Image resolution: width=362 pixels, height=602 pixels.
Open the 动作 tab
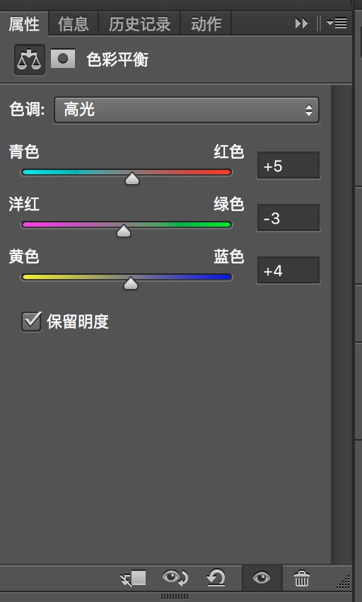pyautogui.click(x=206, y=24)
